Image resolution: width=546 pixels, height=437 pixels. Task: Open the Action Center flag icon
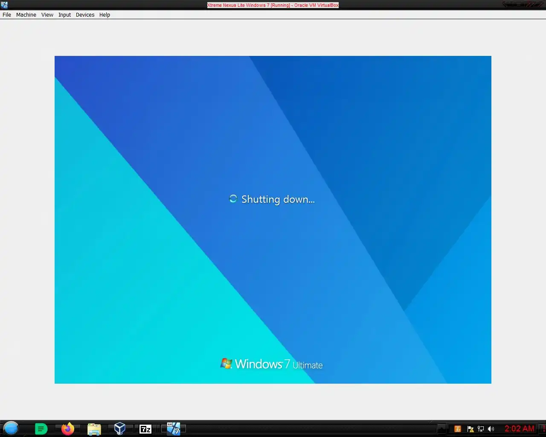pyautogui.click(x=470, y=429)
